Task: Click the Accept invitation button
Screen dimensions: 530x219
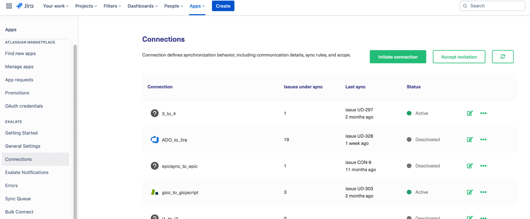Action: pos(459,57)
